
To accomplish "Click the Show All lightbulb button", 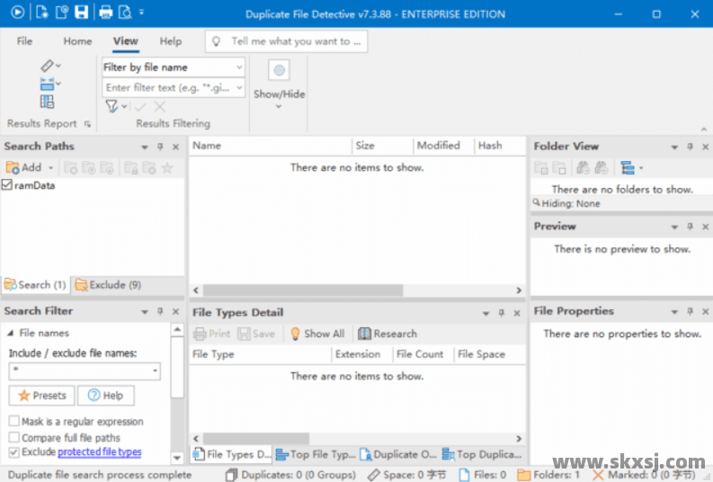I will coord(316,334).
